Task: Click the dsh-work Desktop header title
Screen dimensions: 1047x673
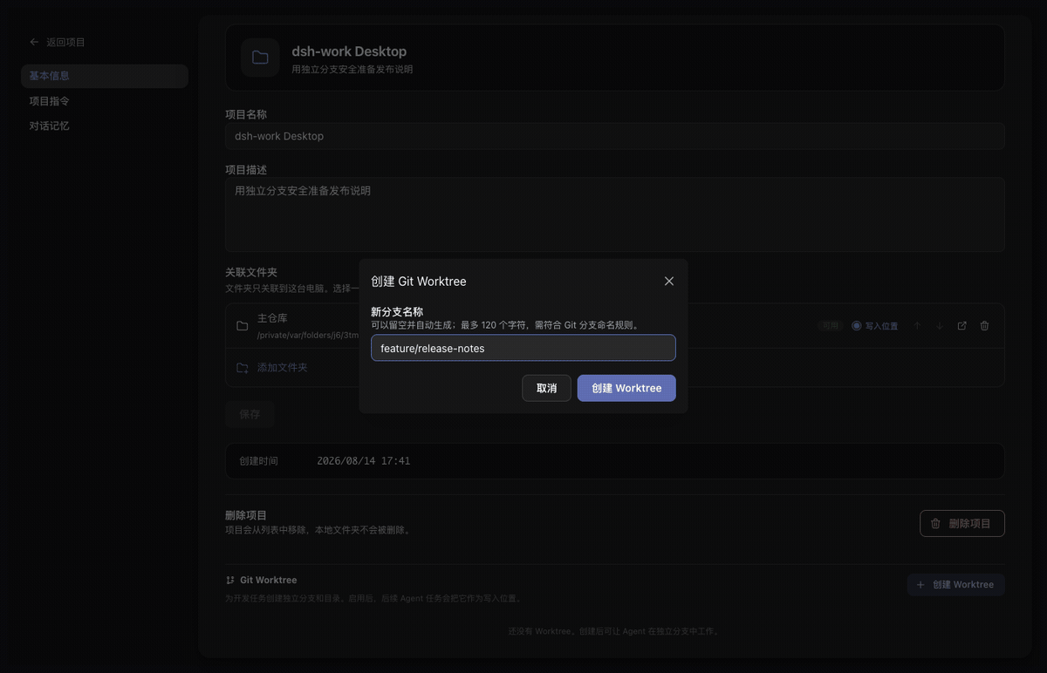Action: pyautogui.click(x=349, y=51)
